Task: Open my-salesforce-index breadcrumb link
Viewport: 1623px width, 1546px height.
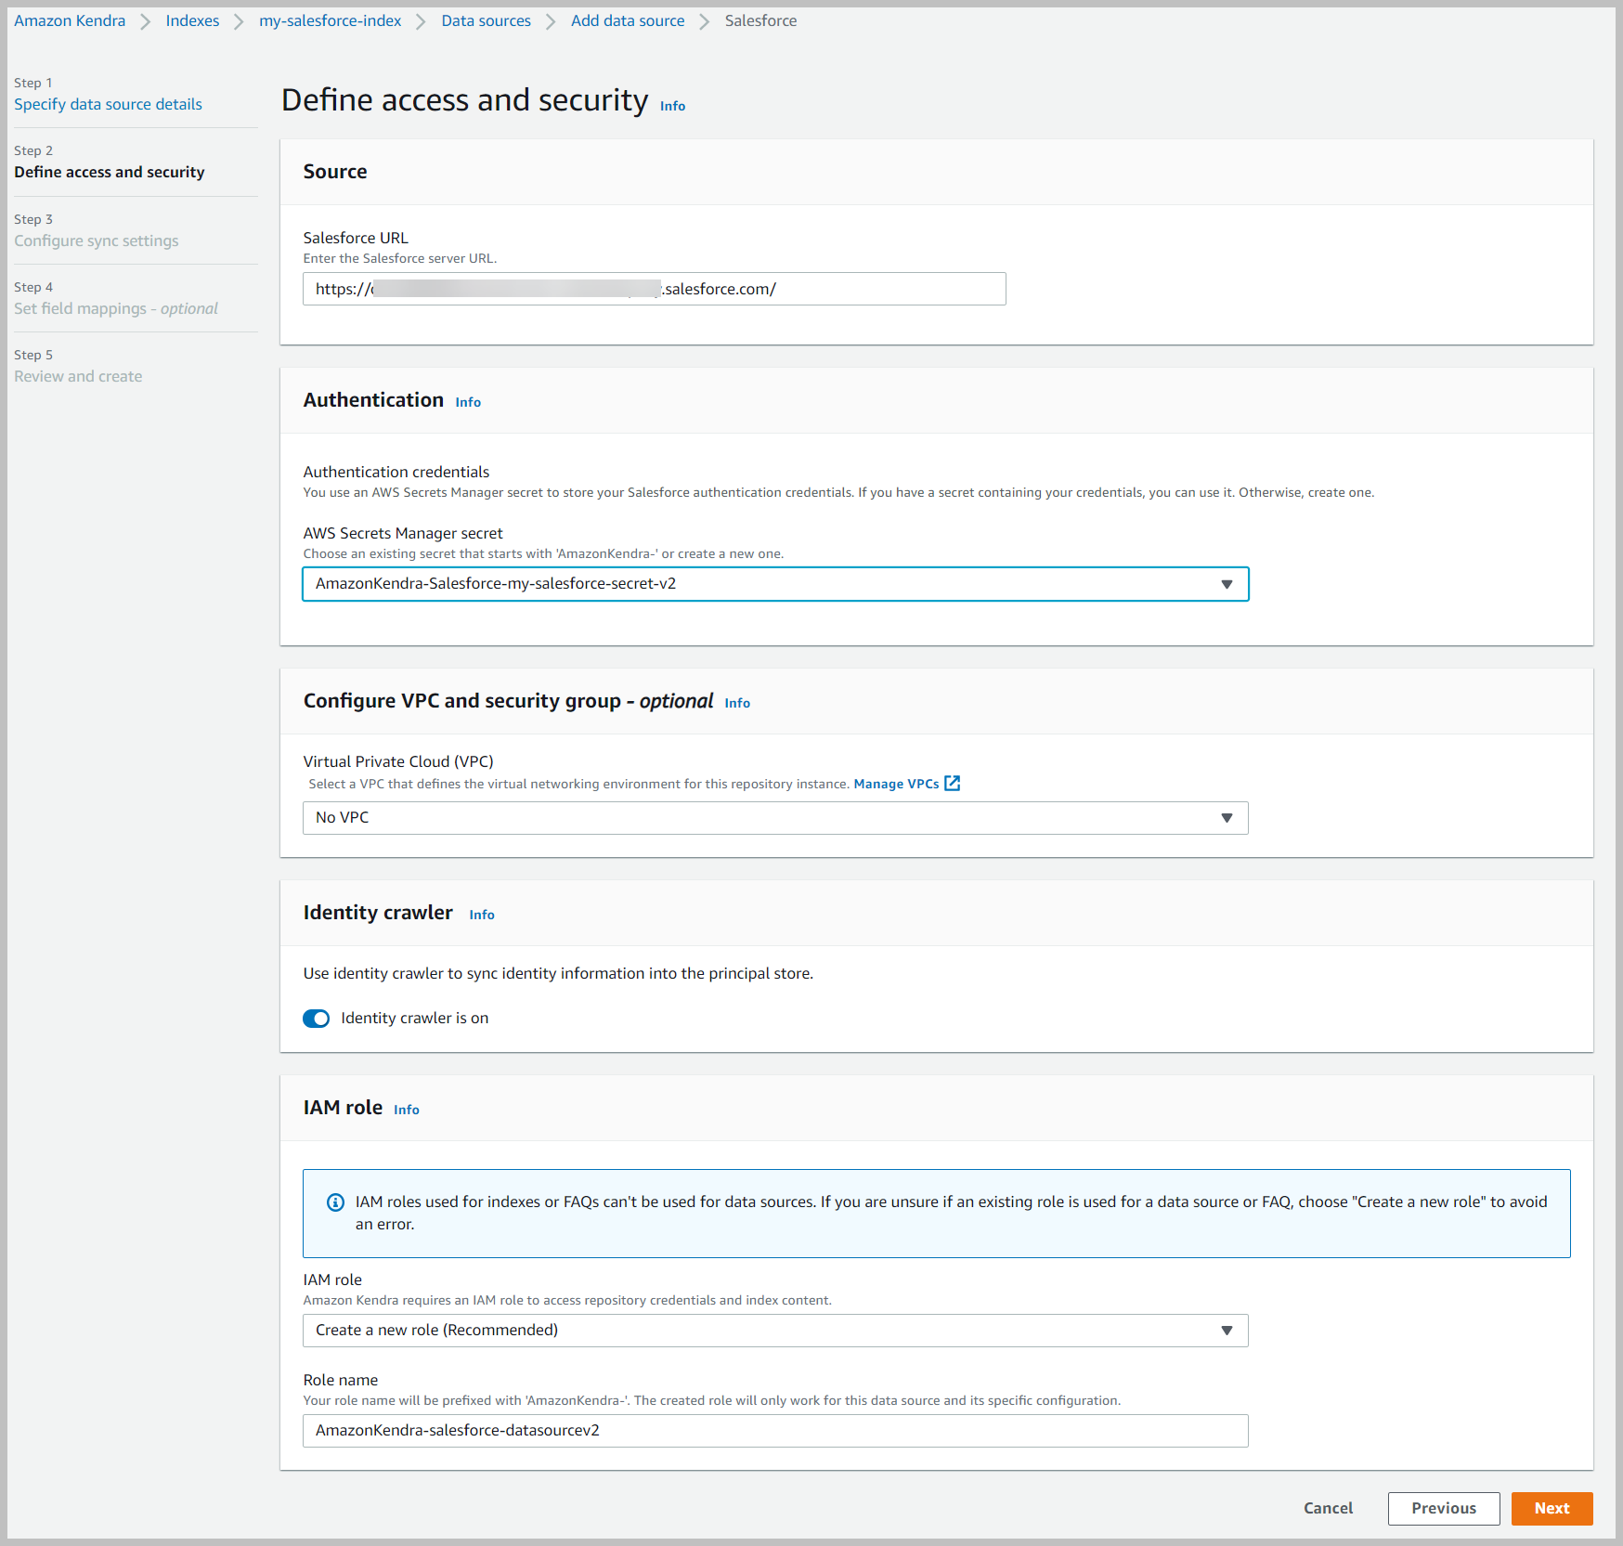Action: click(x=331, y=20)
